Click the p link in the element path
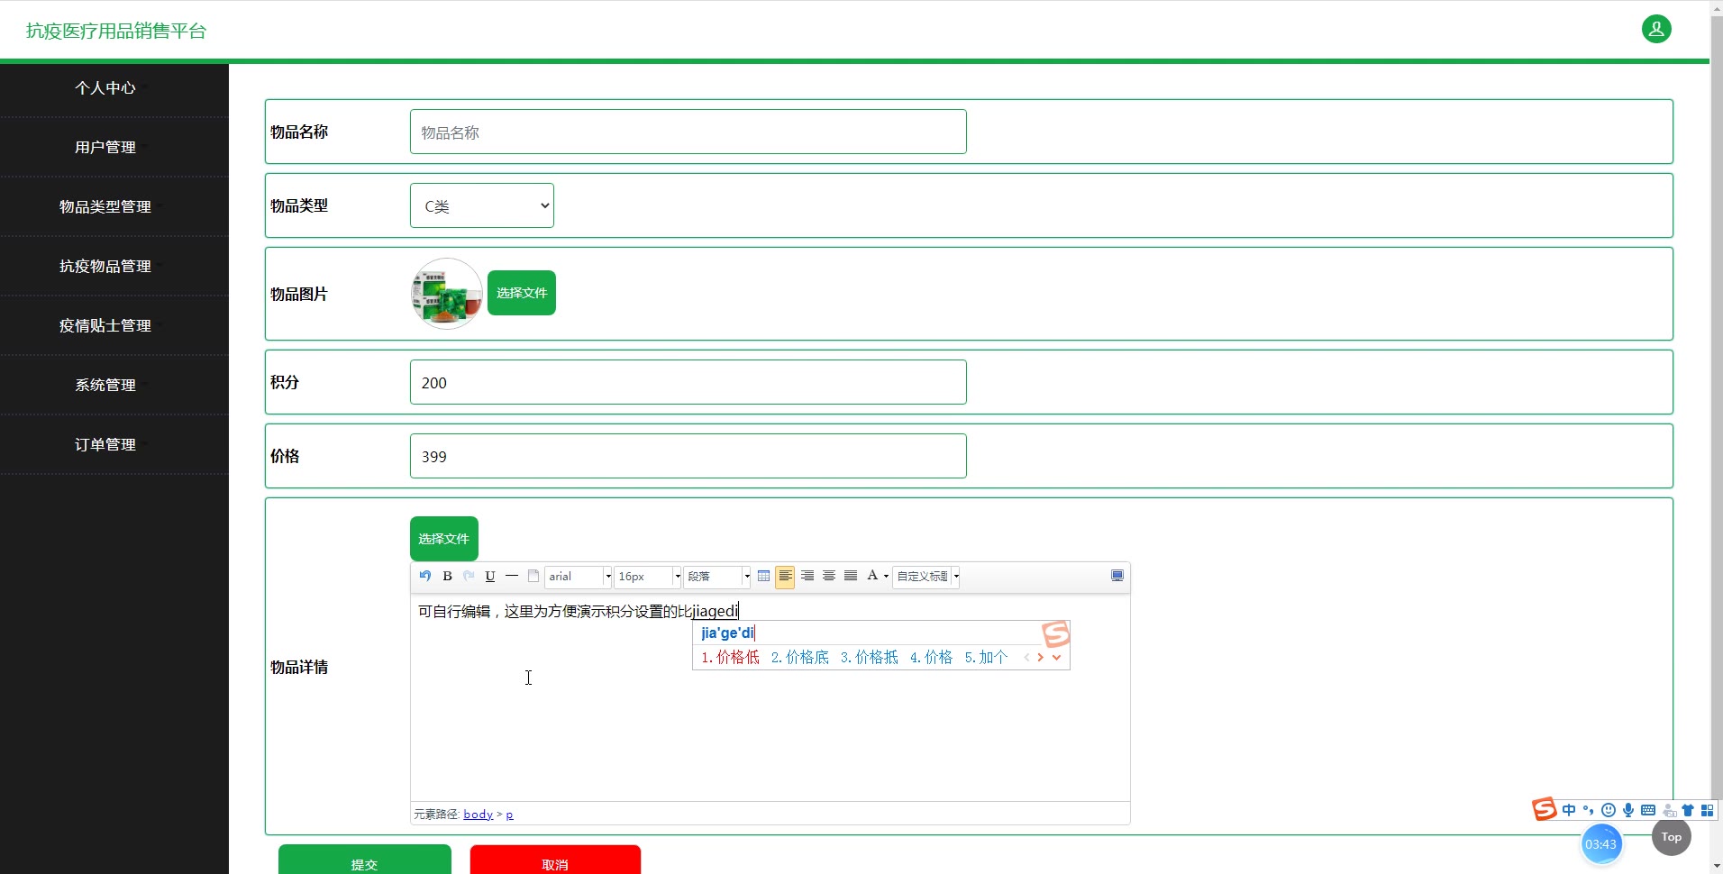The height and width of the screenshot is (874, 1723). click(x=509, y=815)
